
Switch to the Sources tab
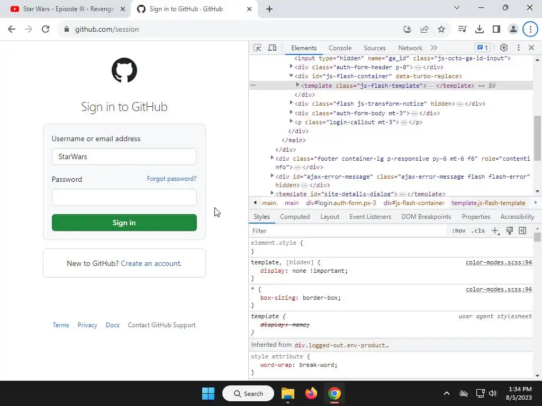pyautogui.click(x=374, y=48)
